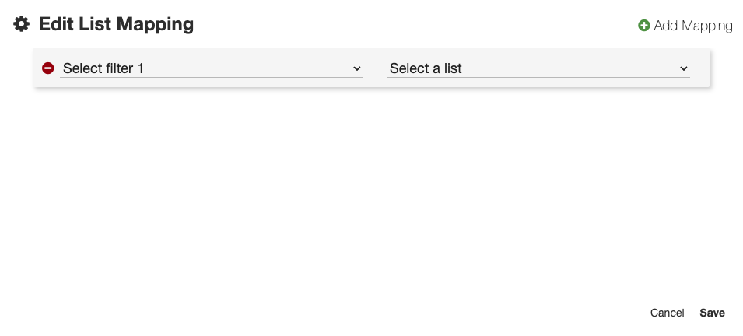743x336 pixels.
Task: Discard changes with Cancel
Action: click(x=667, y=313)
